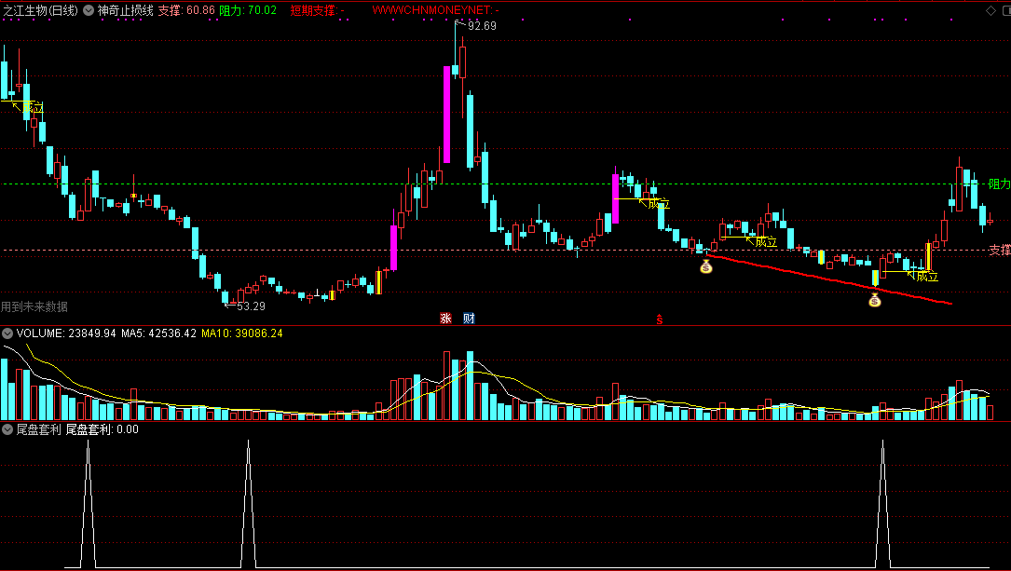The height and width of the screenshot is (571, 1011).
Task: Click magenta candle left of second 成立
Action: click(x=615, y=197)
